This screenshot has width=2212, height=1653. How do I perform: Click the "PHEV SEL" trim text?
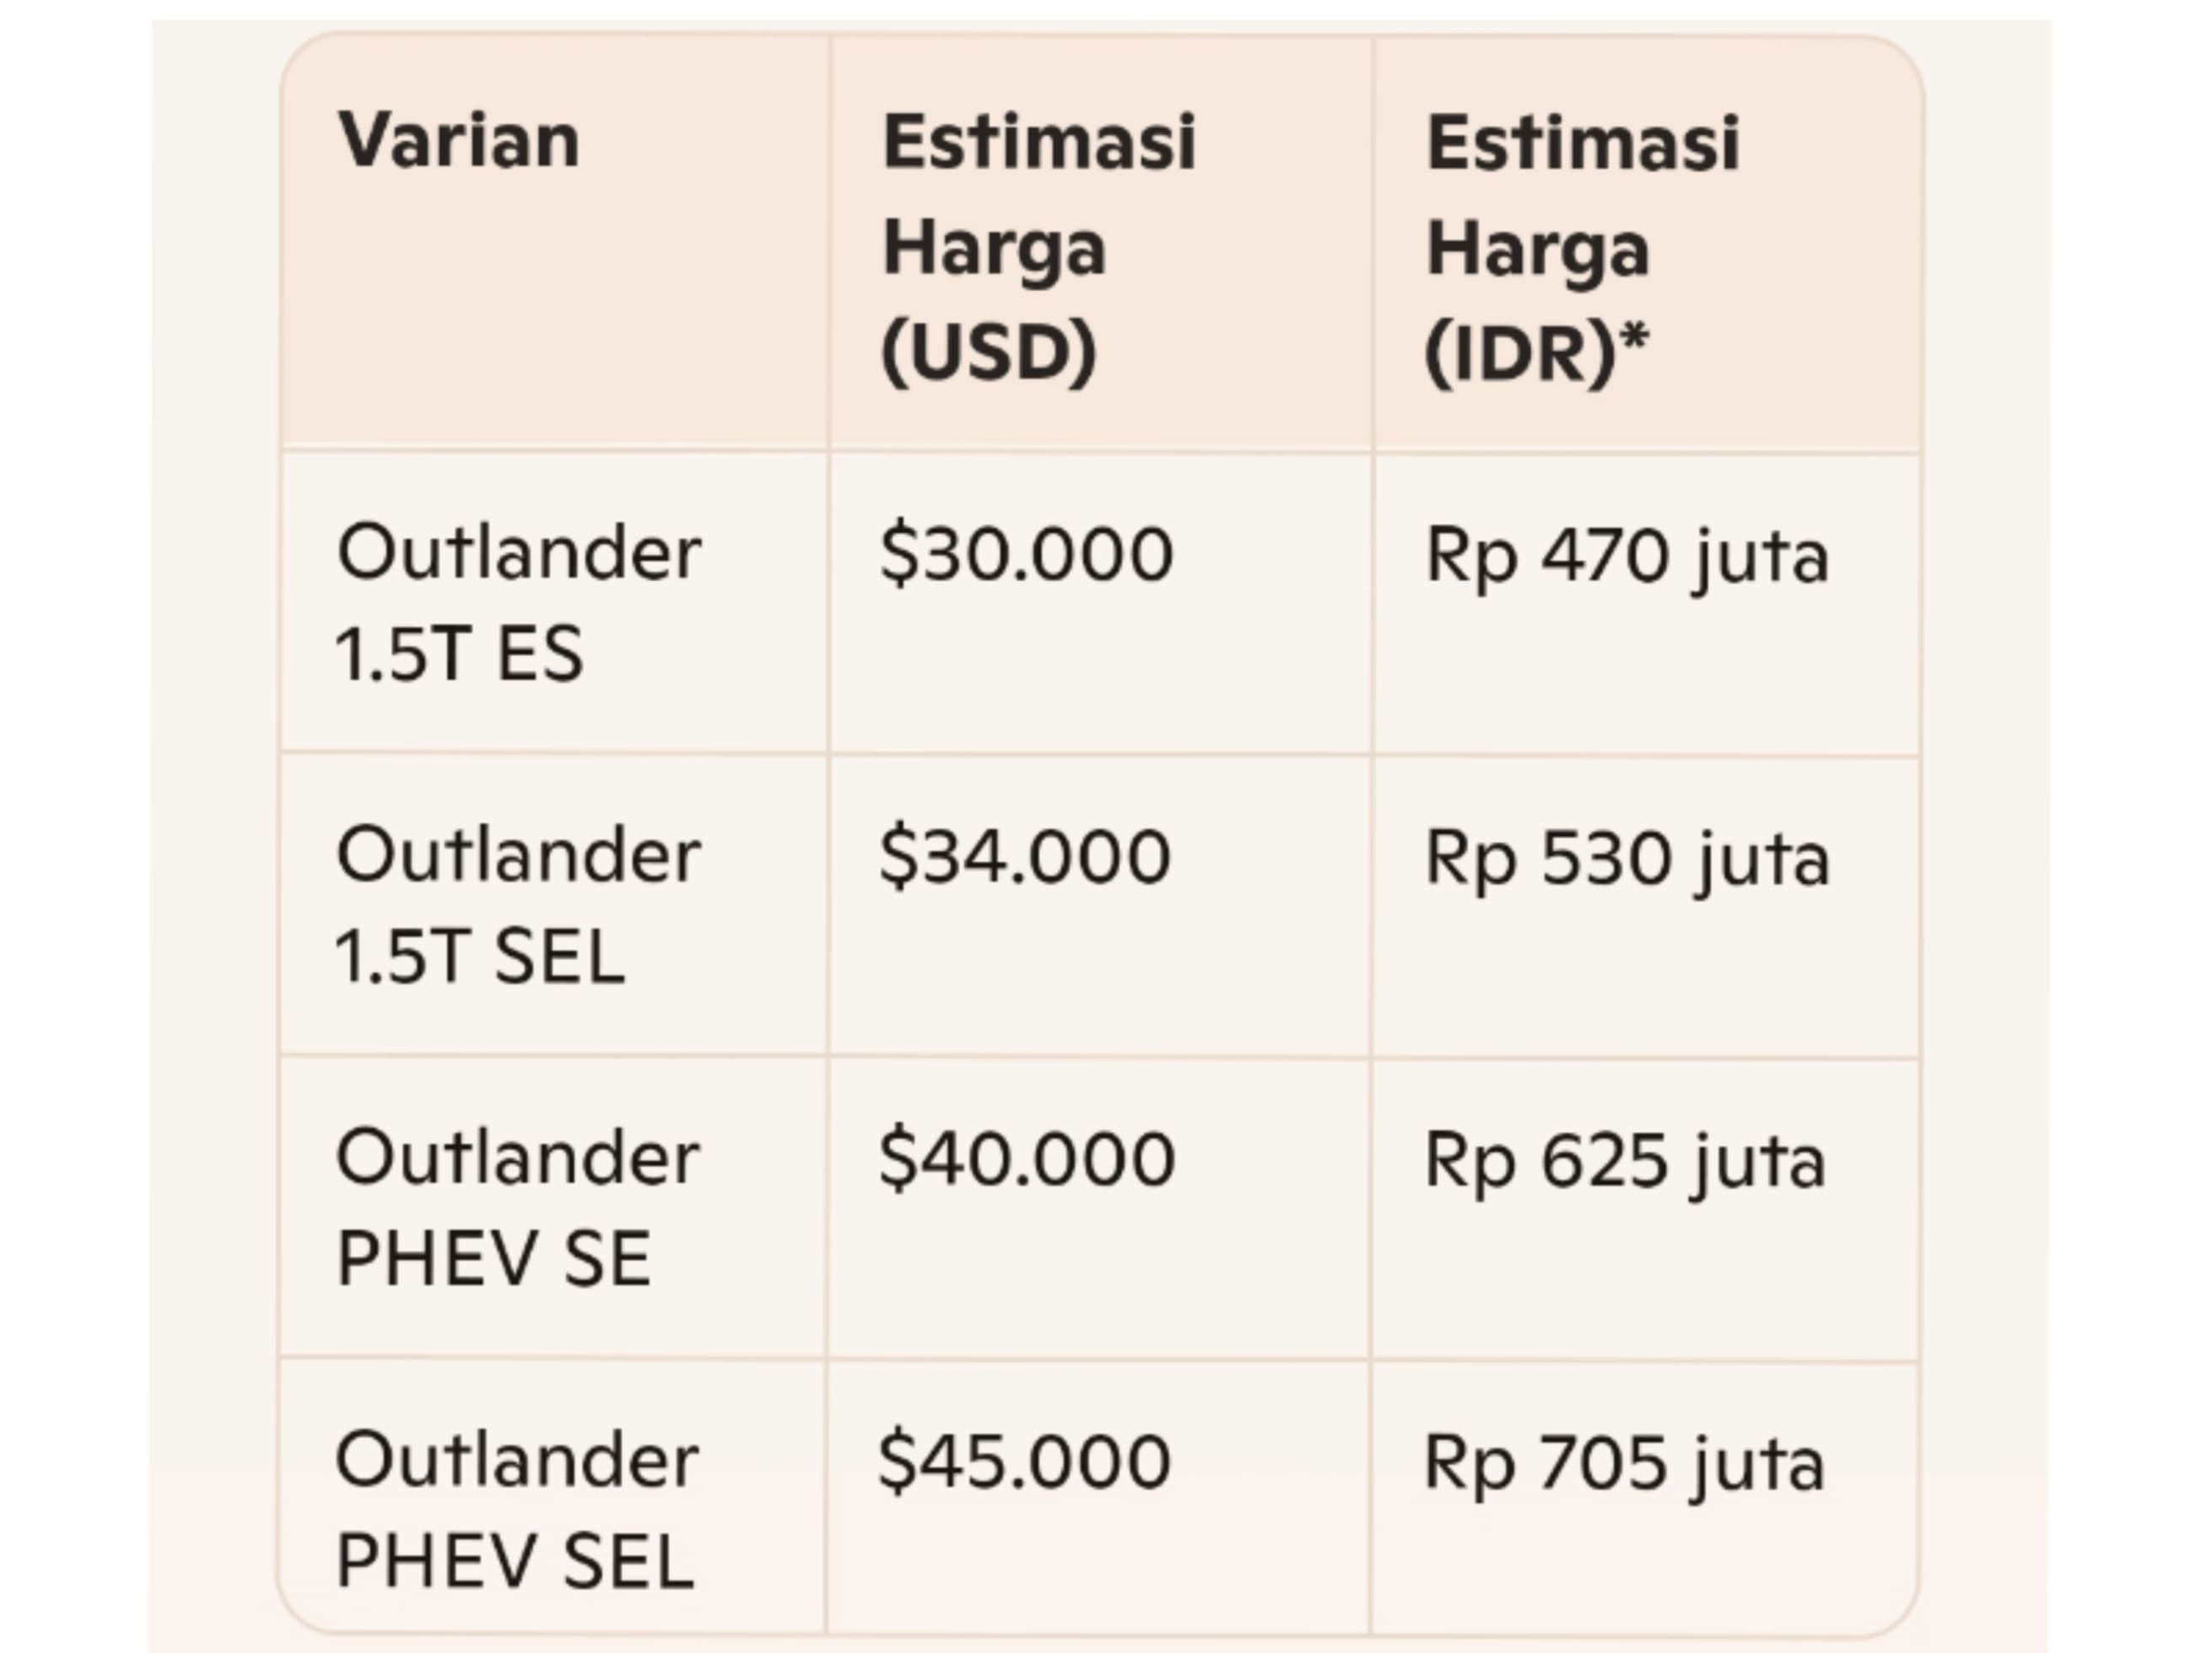(x=515, y=1561)
